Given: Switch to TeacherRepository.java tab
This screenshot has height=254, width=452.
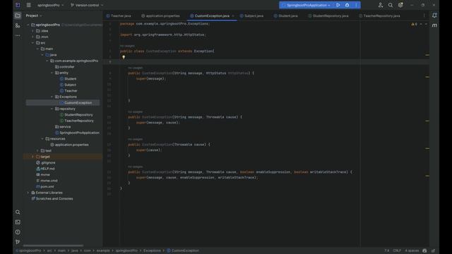Looking at the screenshot, I should click(379, 16).
